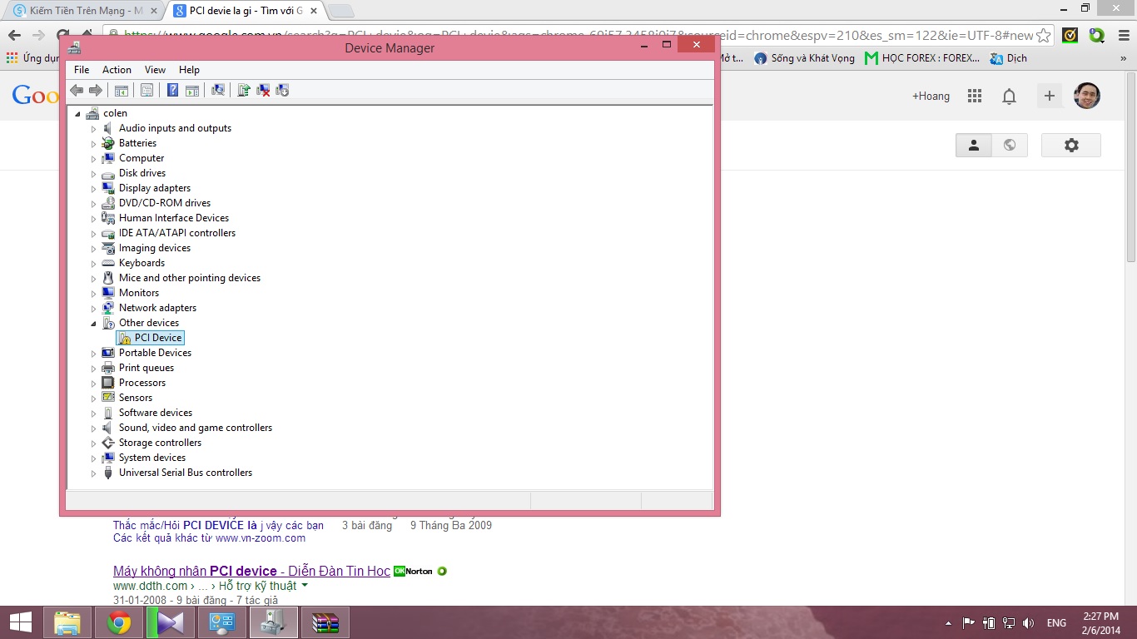Click the Google account profile picture
The image size is (1137, 639).
1087,96
